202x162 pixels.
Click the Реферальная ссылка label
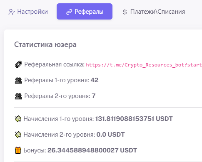coord(55,64)
